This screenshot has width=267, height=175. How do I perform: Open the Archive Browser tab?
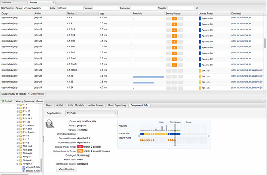tap(95, 105)
